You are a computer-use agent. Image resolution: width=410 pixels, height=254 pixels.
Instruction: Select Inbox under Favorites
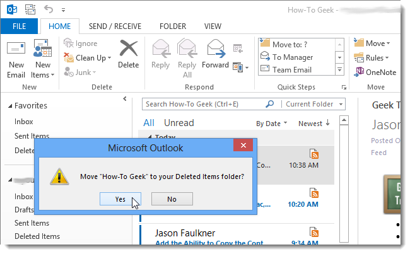point(24,122)
